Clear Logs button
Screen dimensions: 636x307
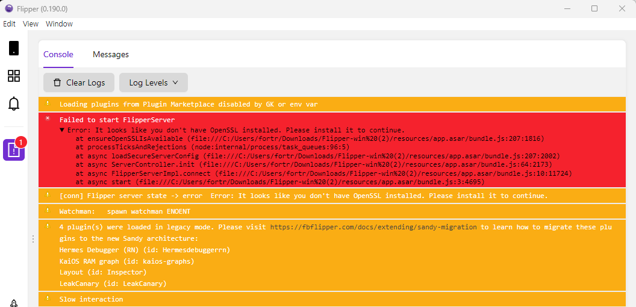[79, 82]
